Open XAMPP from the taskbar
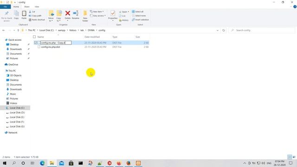This screenshot has width=297, height=167. (138, 163)
